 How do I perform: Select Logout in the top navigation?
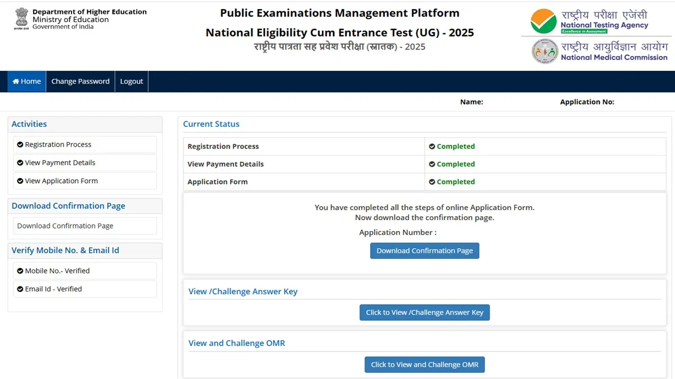[132, 81]
